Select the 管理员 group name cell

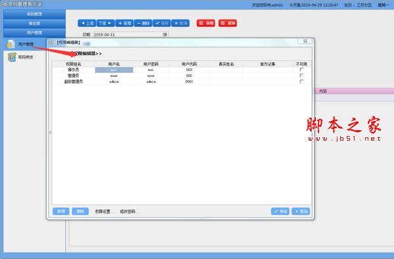click(x=74, y=76)
